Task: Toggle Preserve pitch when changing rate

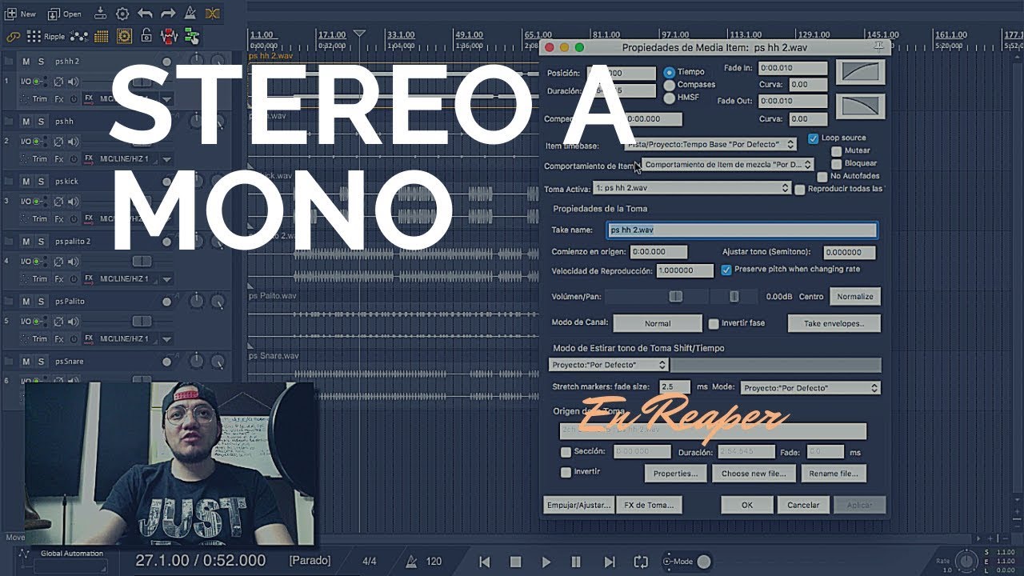Action: click(726, 270)
